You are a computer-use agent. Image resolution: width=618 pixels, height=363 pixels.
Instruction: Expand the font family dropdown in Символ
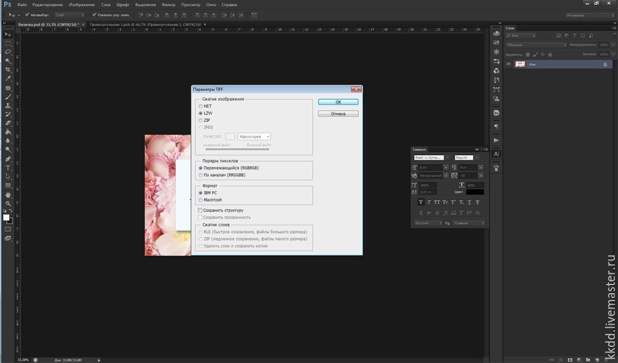447,158
